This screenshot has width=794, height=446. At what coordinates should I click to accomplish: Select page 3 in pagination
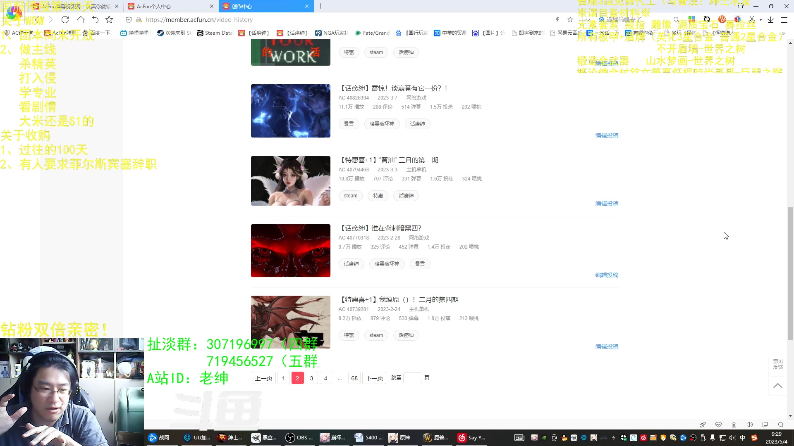311,378
